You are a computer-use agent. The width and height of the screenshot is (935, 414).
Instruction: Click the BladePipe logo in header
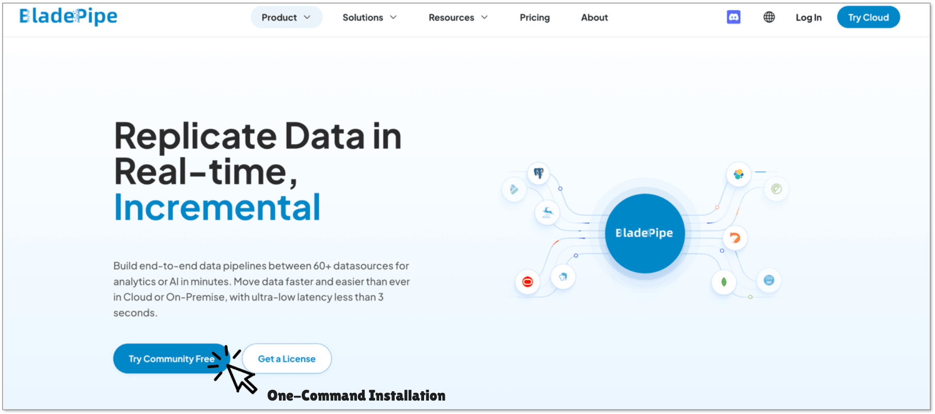68,16
